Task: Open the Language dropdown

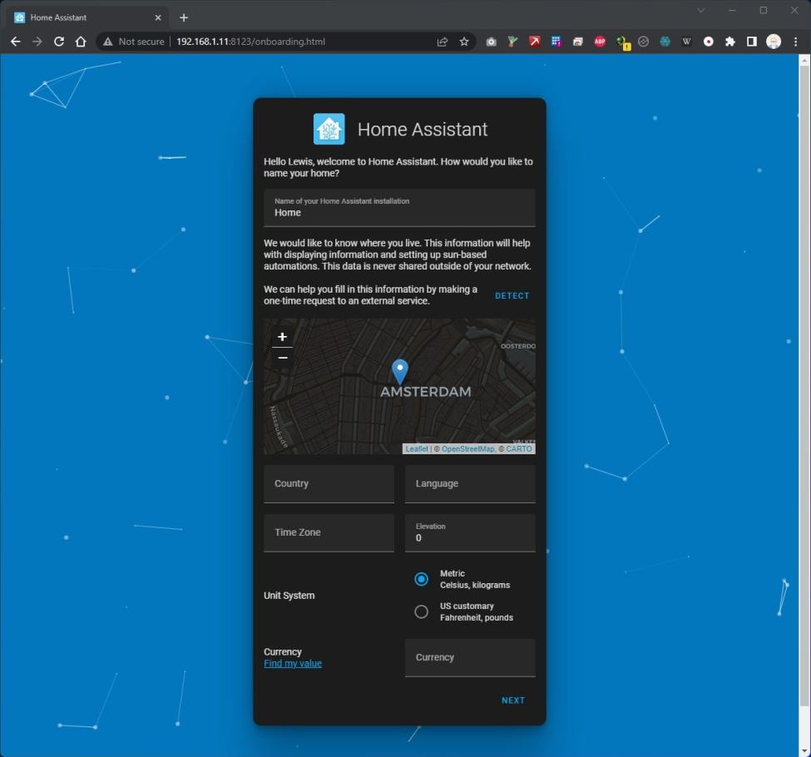Action: [470, 484]
